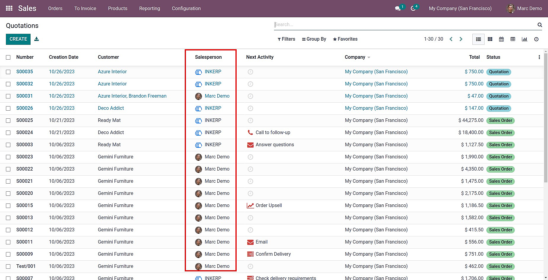548x280 pixels.
Task: Select the checkbox for Test/001
Action: click(x=8, y=266)
